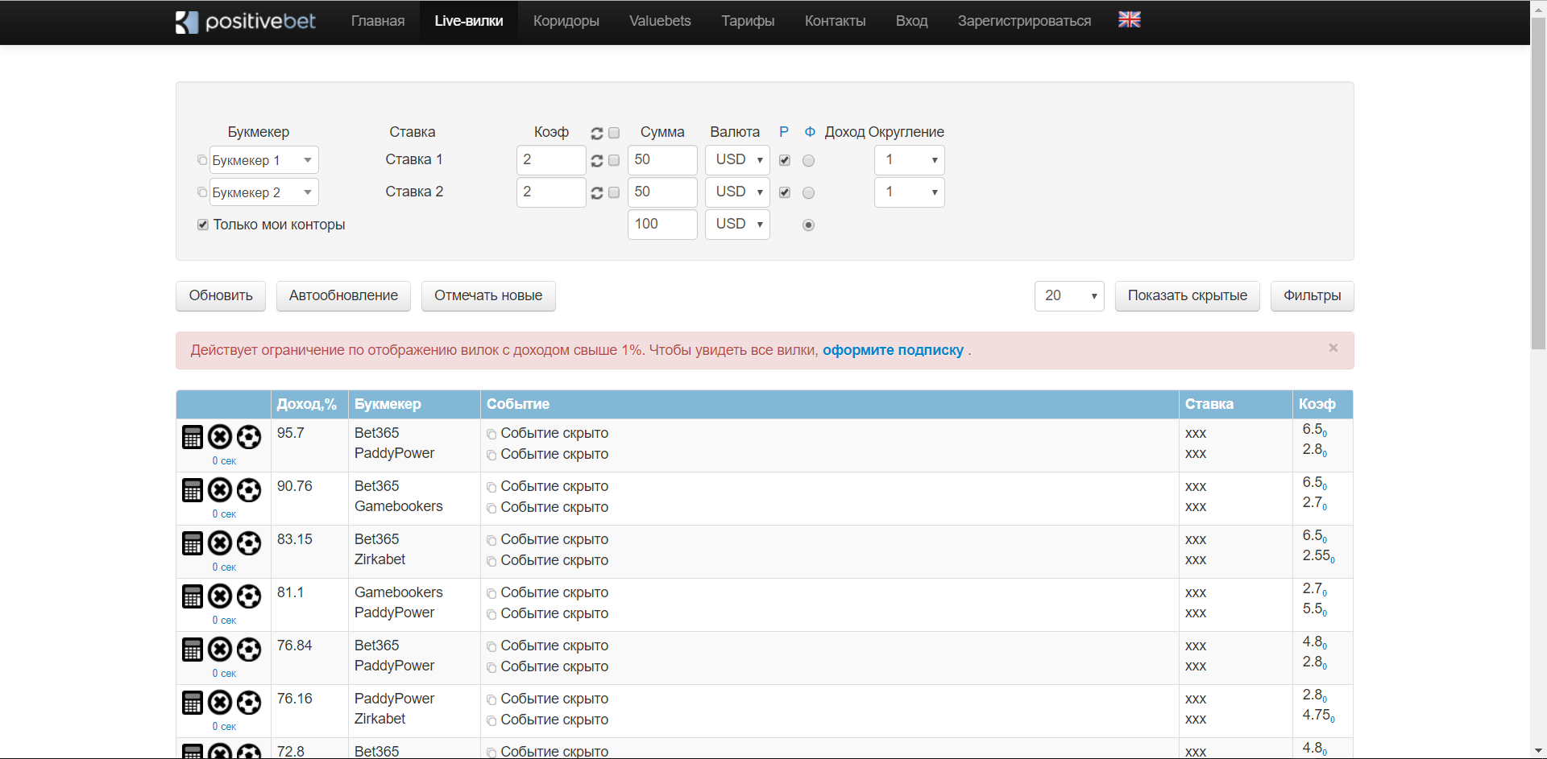Toggle odds lock checkbox for Ставка 2
Image resolution: width=1547 pixels, height=759 pixels.
point(614,192)
